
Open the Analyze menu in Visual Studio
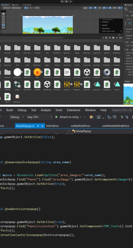[46, 110]
